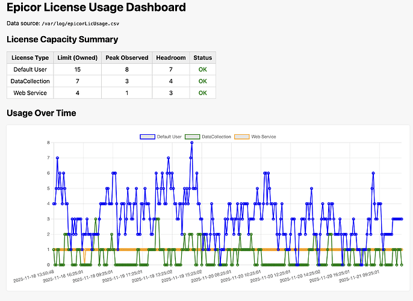Select the Default User row label
The image size is (413, 301).
tap(30, 69)
